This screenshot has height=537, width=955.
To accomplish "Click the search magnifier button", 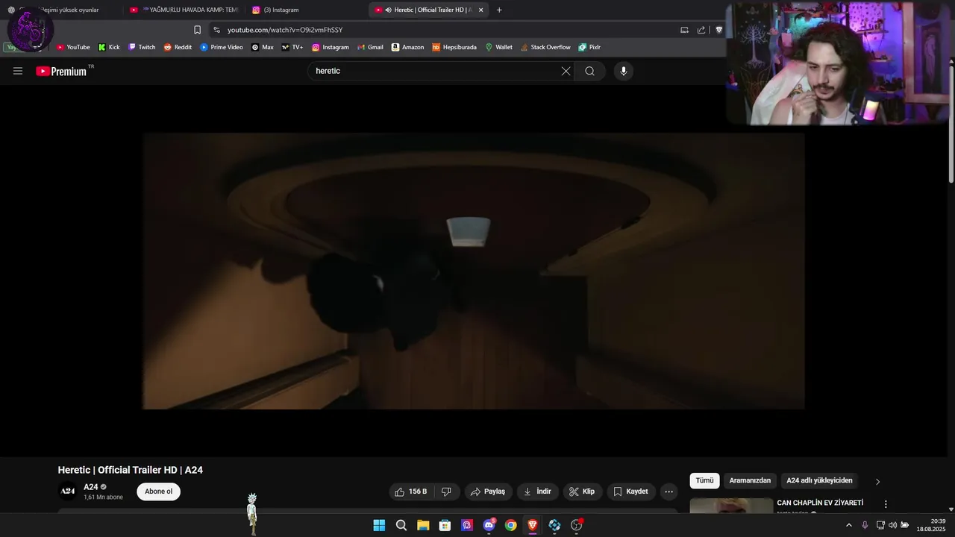I will point(589,71).
